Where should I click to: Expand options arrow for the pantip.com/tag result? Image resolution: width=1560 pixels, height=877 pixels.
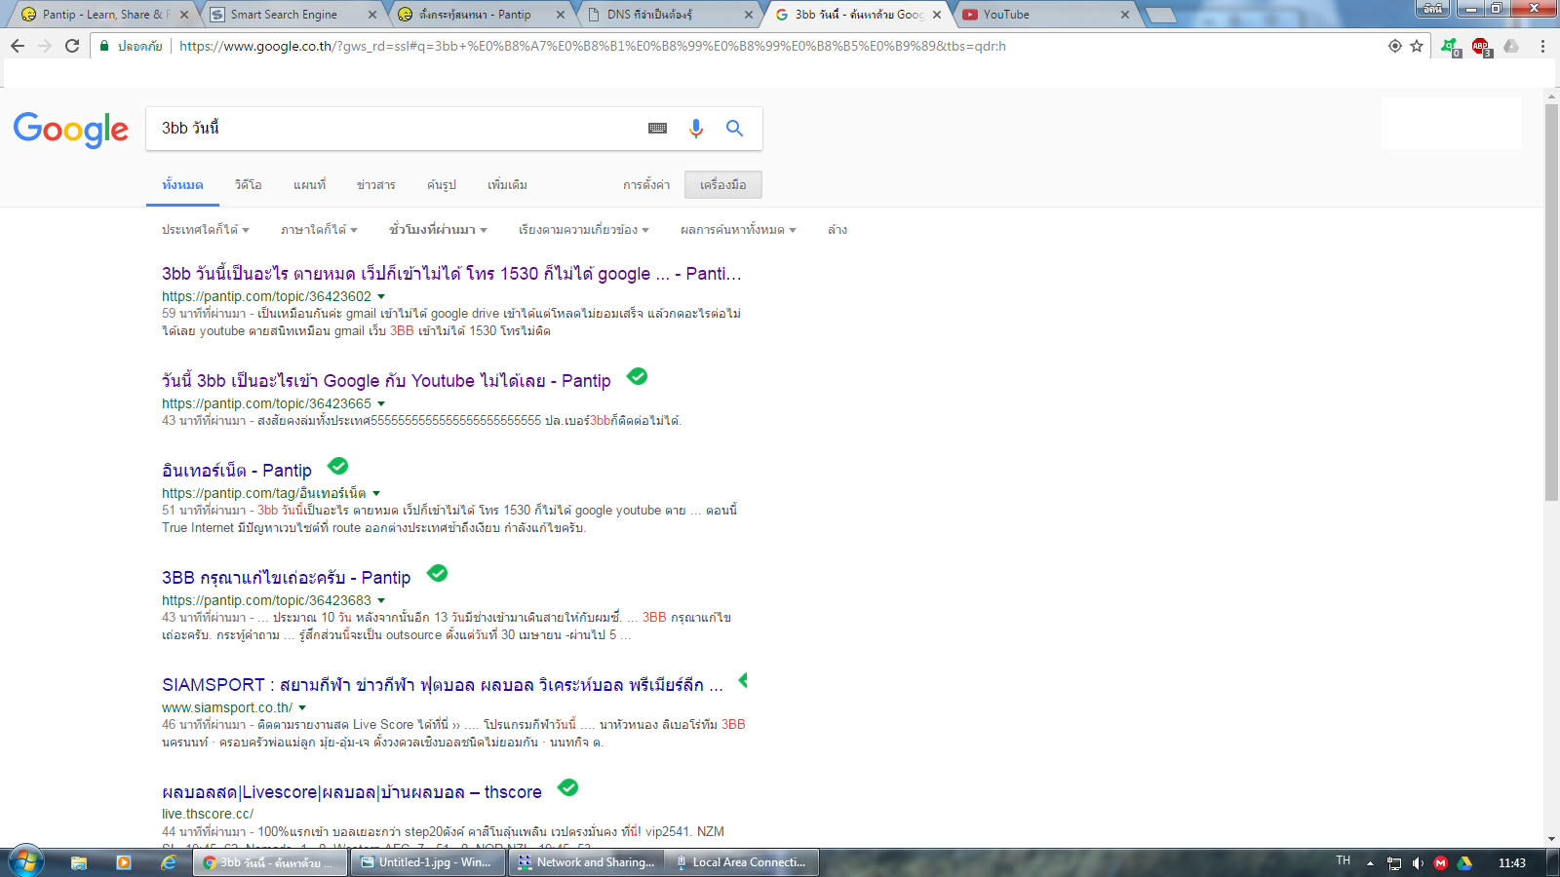tap(376, 494)
